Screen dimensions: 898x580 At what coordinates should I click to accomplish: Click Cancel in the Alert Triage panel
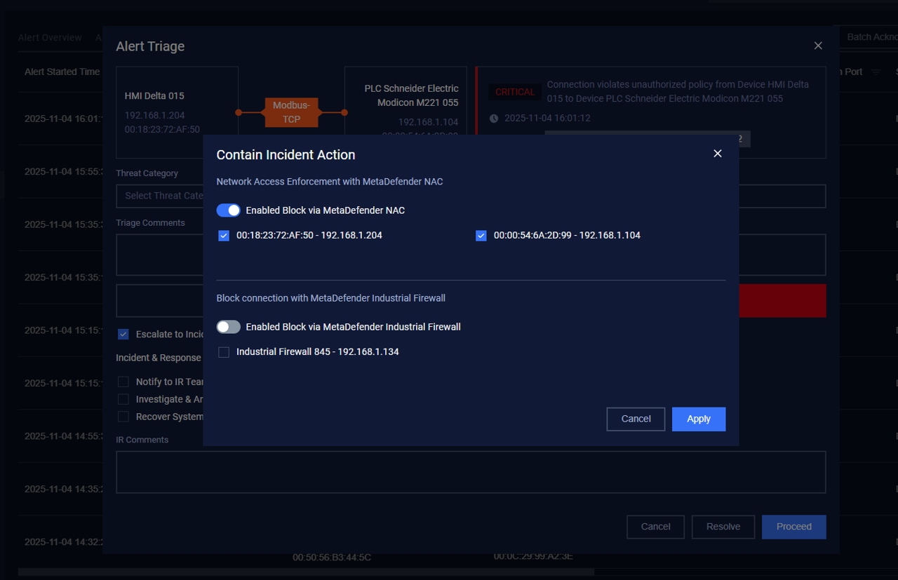click(655, 527)
